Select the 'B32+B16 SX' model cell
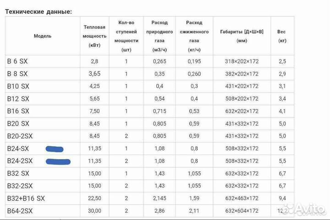This screenshot has height=220, width=330. pos(26,198)
